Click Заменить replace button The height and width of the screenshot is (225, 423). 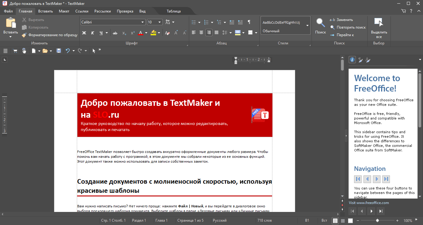[x=341, y=20]
